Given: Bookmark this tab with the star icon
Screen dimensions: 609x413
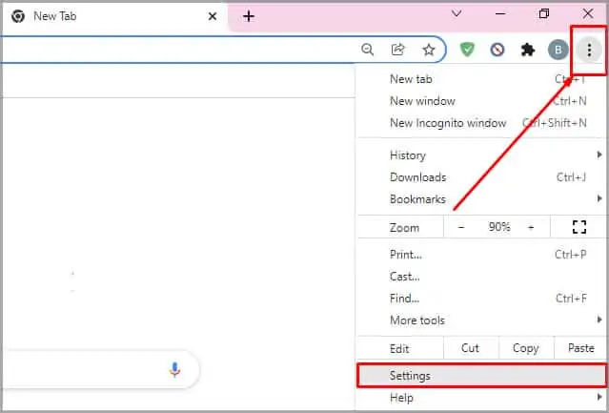Looking at the screenshot, I should pos(429,50).
